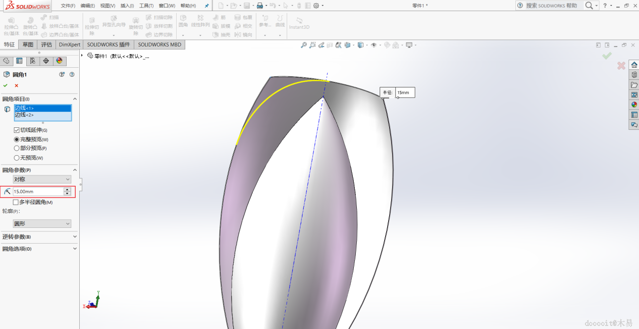Open the ConfigurationManager tab icon
Screen dimensions: 639x329
click(x=32, y=61)
